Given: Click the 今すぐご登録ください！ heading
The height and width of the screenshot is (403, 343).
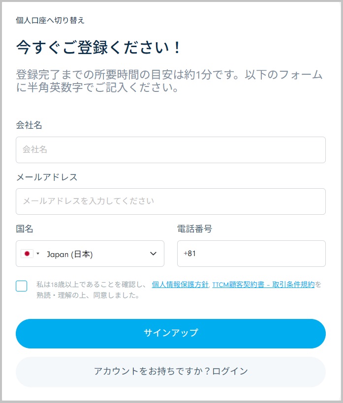Looking at the screenshot, I should (x=99, y=48).
